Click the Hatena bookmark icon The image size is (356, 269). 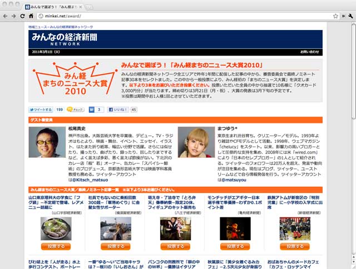click(x=91, y=110)
